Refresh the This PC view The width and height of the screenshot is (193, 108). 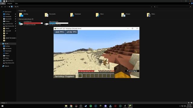click(x=155, y=7)
